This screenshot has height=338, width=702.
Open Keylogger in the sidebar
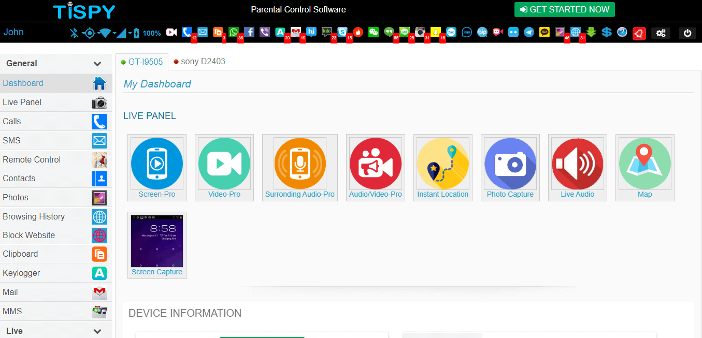pyautogui.click(x=56, y=273)
